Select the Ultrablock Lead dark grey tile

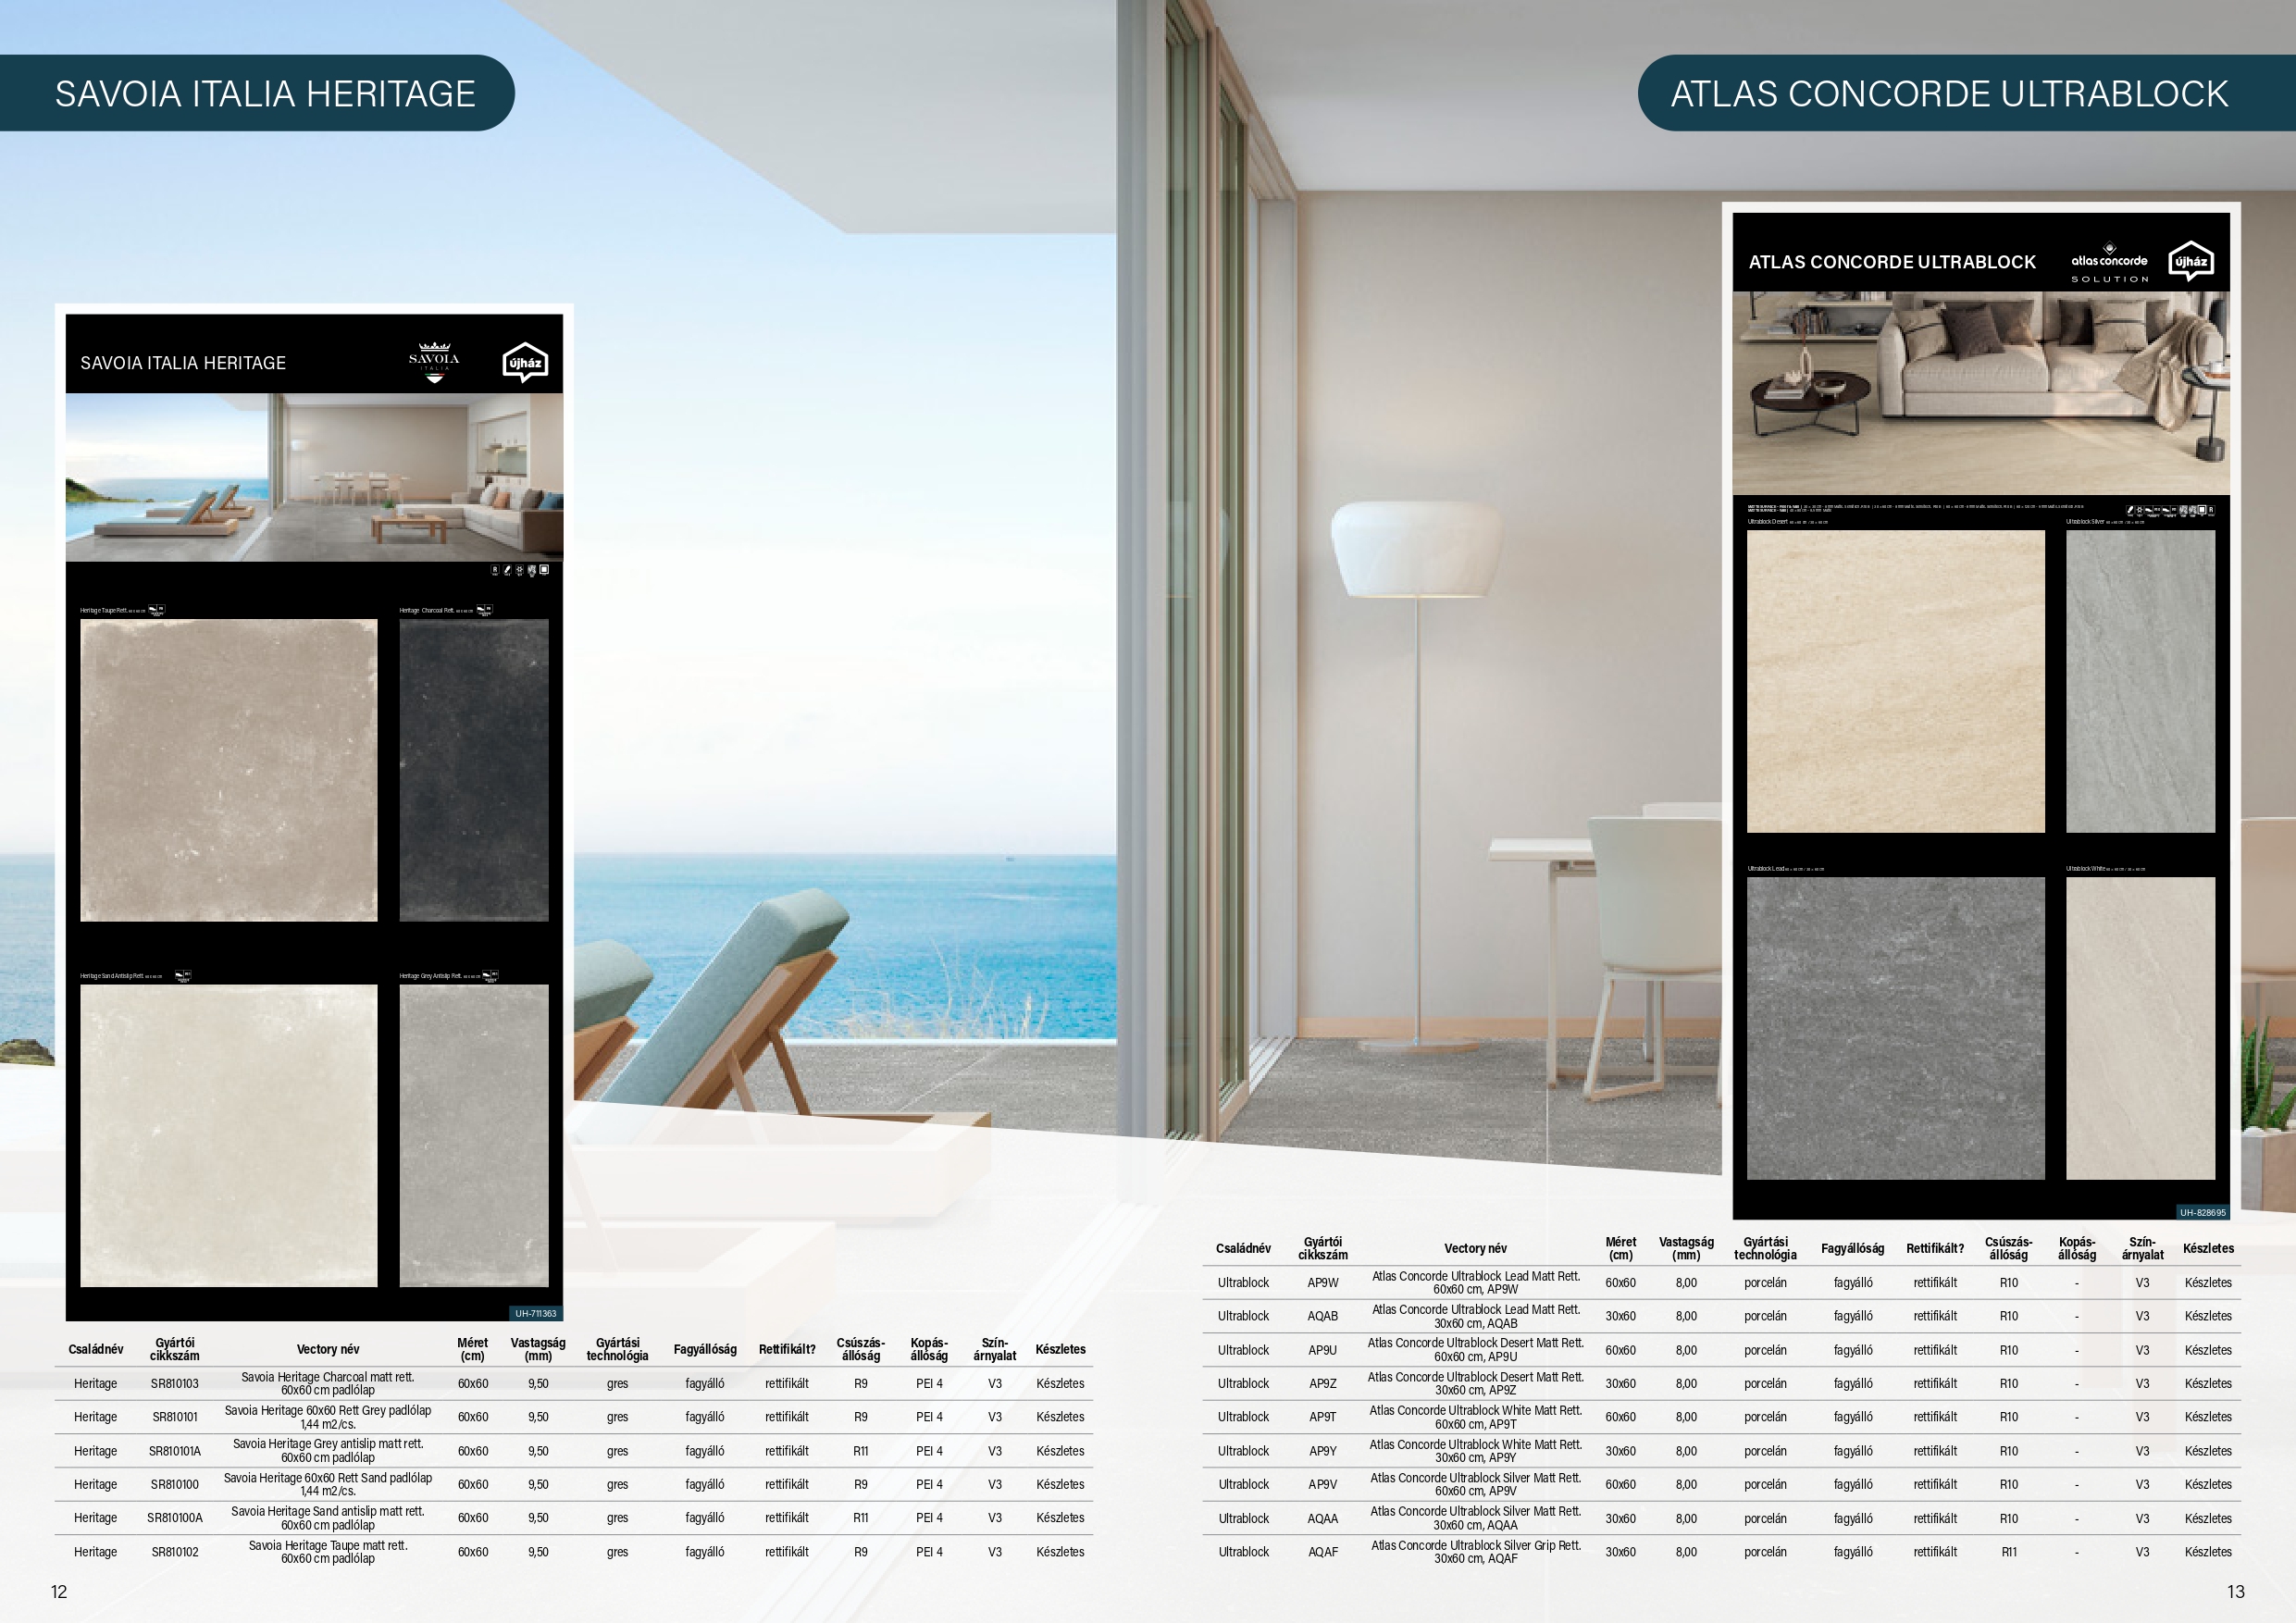point(1895,1028)
